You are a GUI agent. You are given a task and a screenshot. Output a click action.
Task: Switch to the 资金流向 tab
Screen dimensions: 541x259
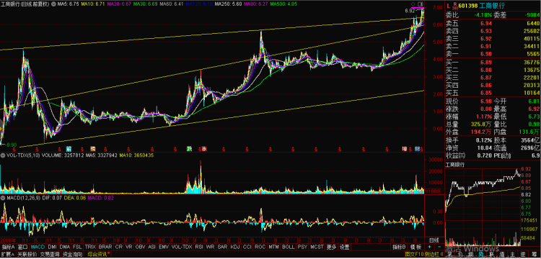(x=73, y=255)
